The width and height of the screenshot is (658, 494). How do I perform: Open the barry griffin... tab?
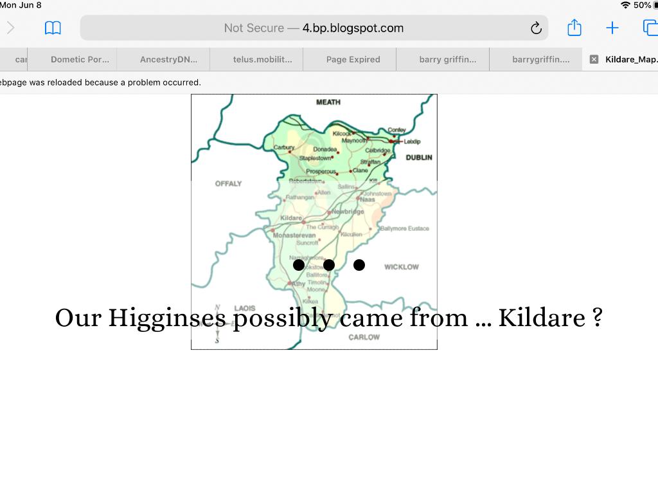coord(447,59)
